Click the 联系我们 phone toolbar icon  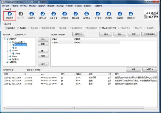[131, 14]
